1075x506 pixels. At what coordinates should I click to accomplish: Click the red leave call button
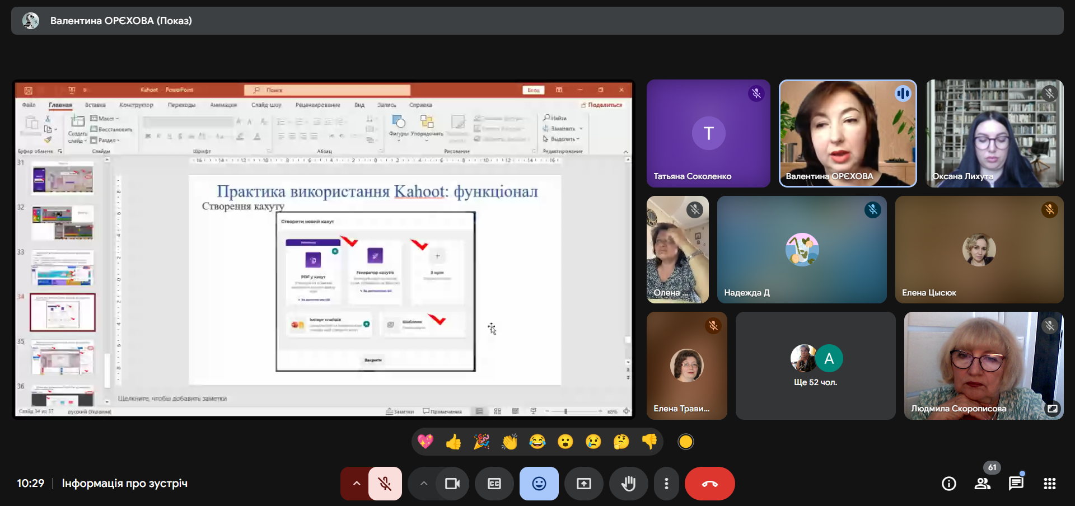[709, 484]
